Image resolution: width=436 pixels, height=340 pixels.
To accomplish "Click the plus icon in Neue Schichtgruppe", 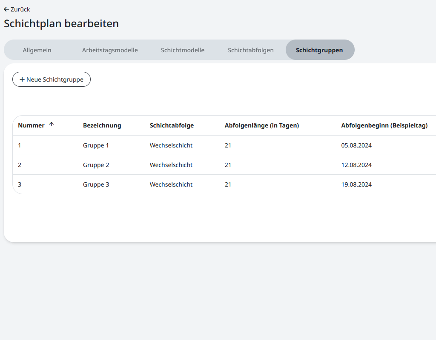I will pyautogui.click(x=22, y=79).
